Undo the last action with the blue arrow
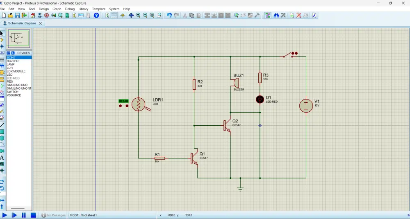This screenshot has height=219, width=410. coord(169,16)
